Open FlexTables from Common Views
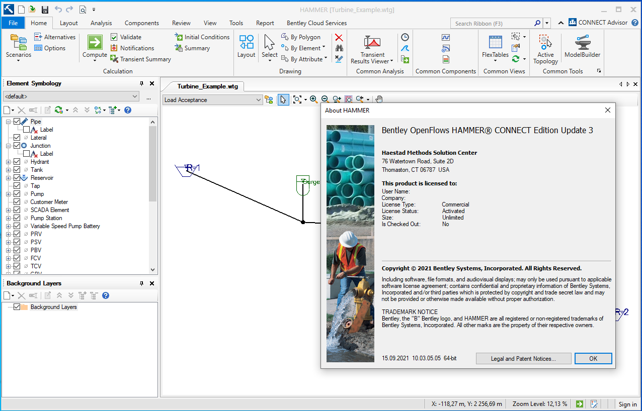 (495, 43)
